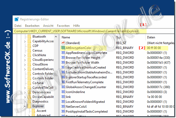Click the Registrierungs-Editor app icon
The height and width of the screenshot is (118, 176).
(x=17, y=19)
